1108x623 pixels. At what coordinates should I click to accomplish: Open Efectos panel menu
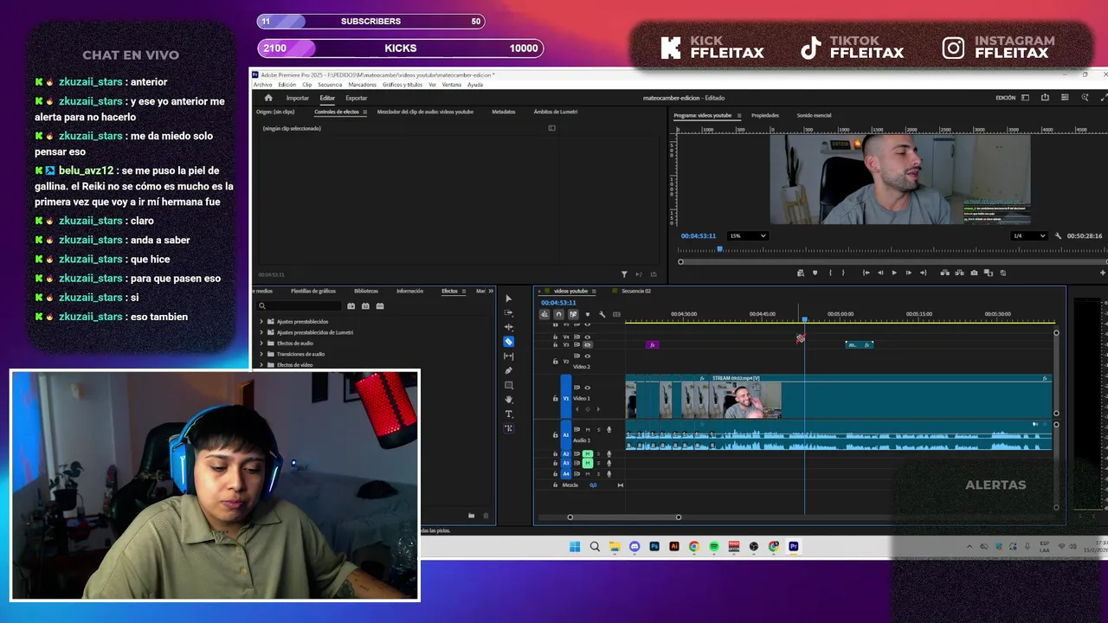(464, 291)
